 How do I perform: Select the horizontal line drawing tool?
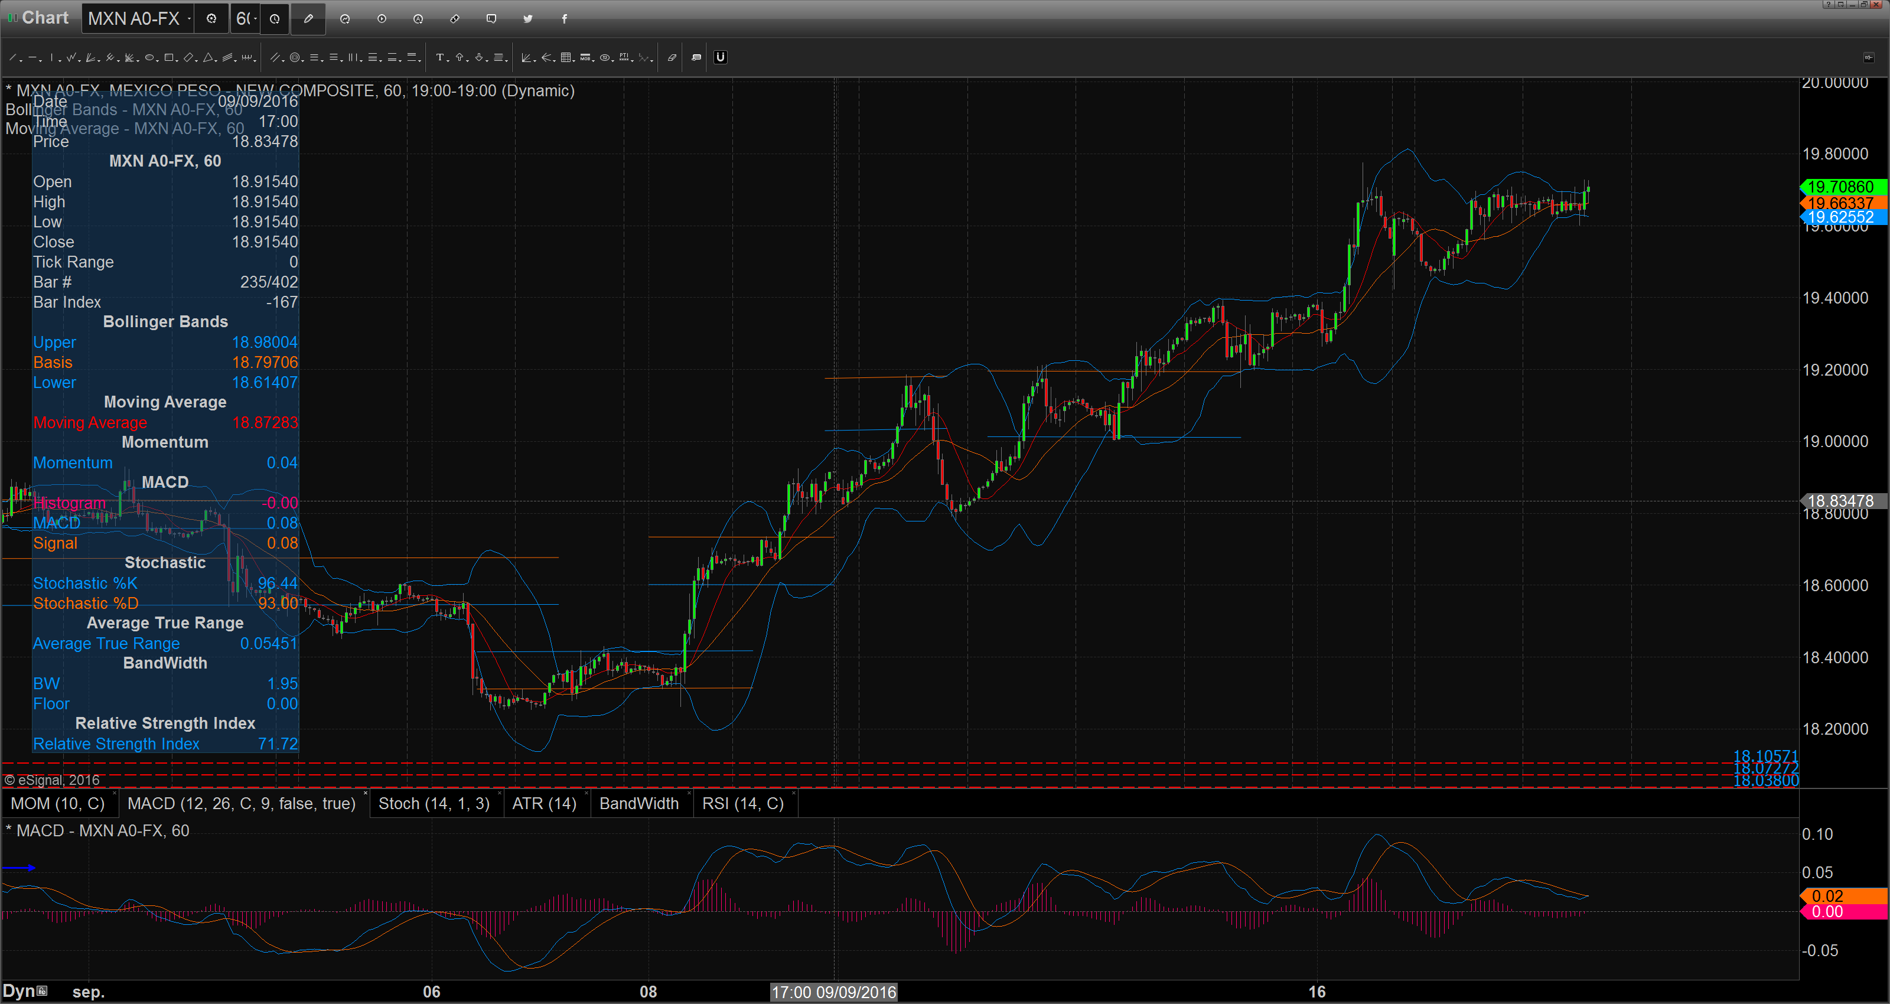(x=32, y=57)
